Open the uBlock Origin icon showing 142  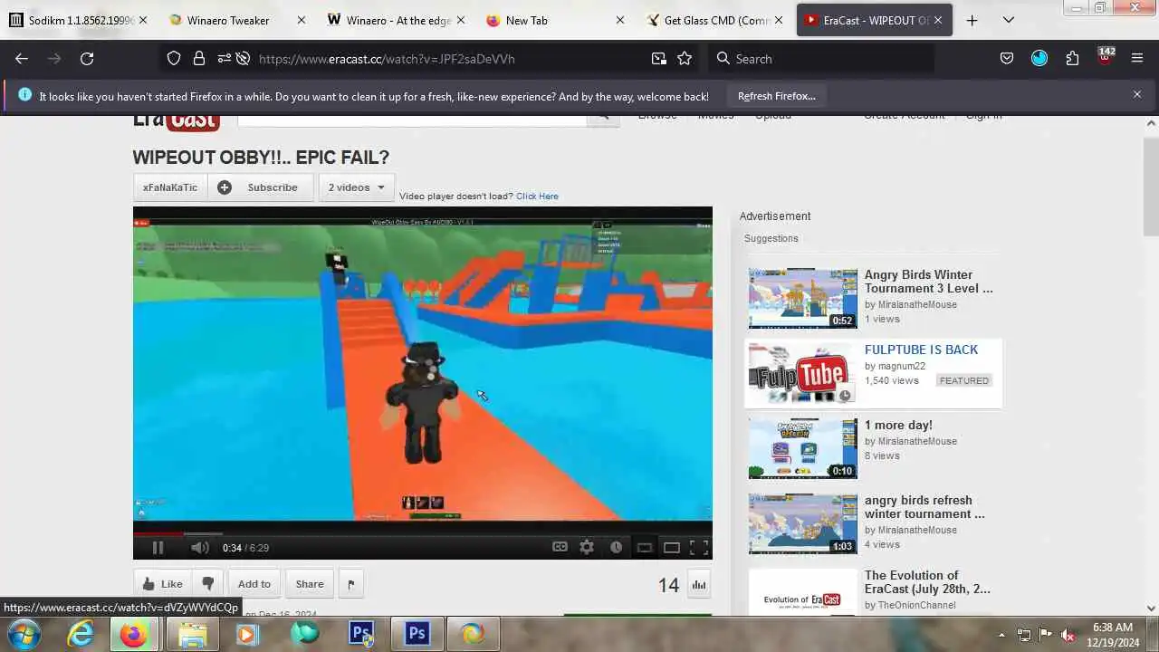1106,57
